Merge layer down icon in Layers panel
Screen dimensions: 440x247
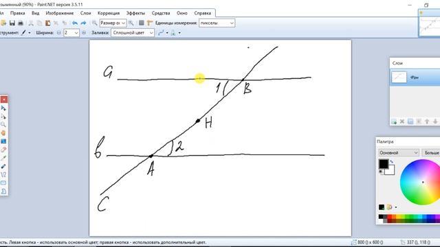pos(419,121)
